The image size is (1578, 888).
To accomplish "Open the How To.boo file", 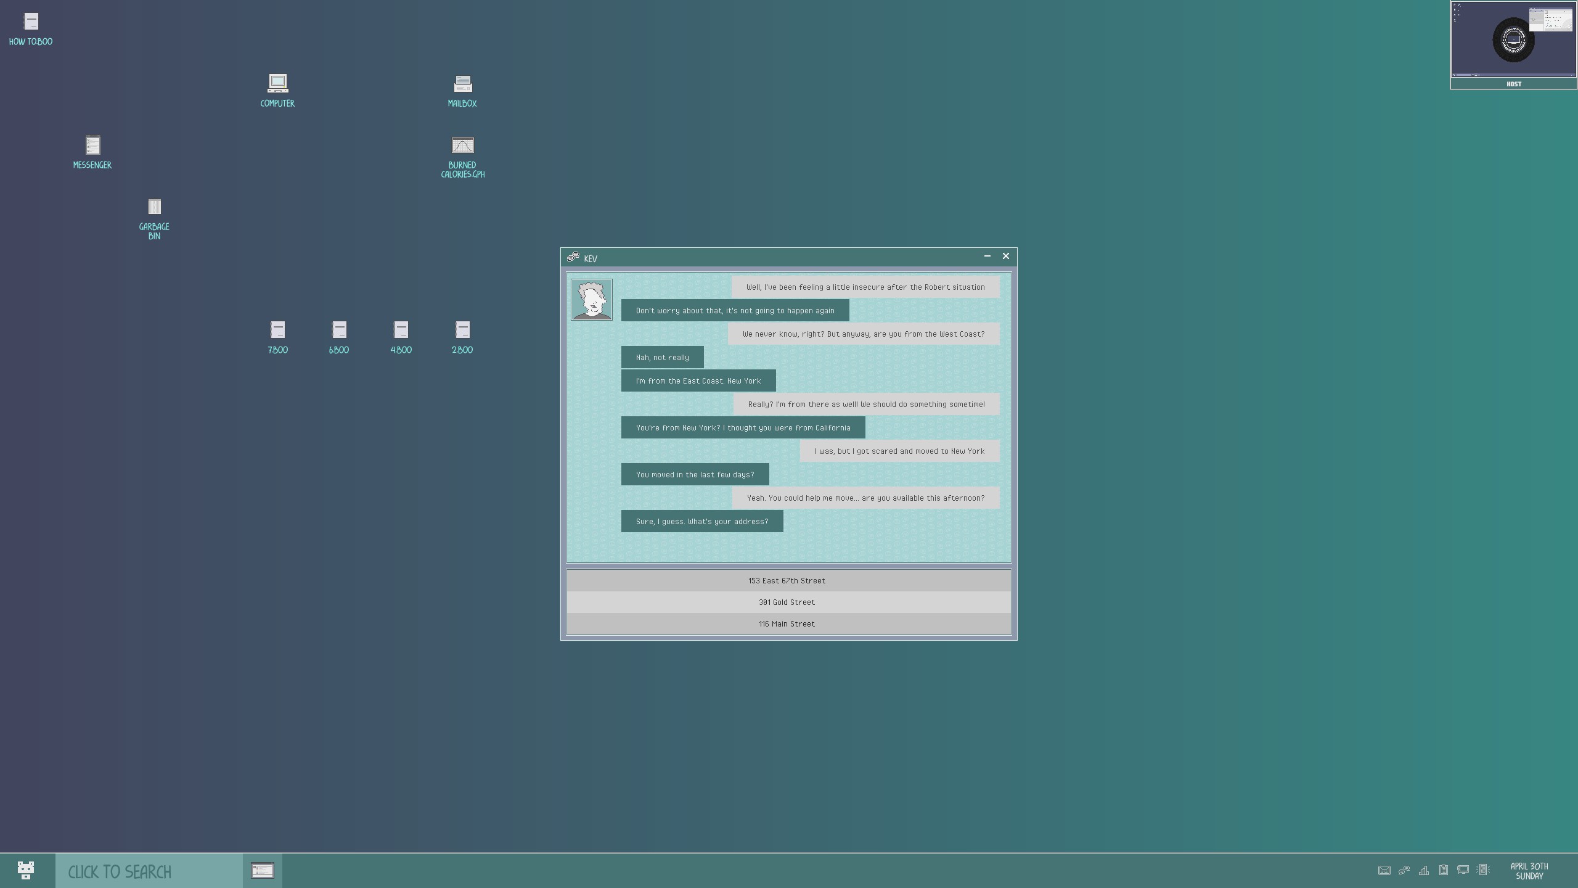I will pyautogui.click(x=31, y=22).
